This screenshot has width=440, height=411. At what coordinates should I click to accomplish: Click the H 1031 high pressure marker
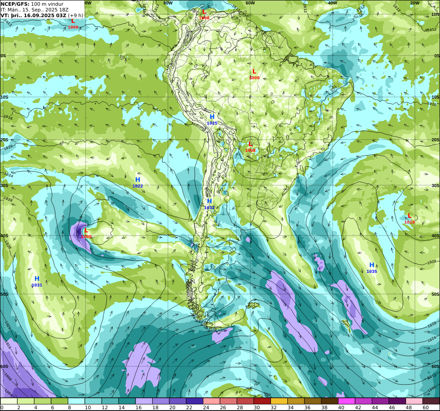pyautogui.click(x=37, y=281)
